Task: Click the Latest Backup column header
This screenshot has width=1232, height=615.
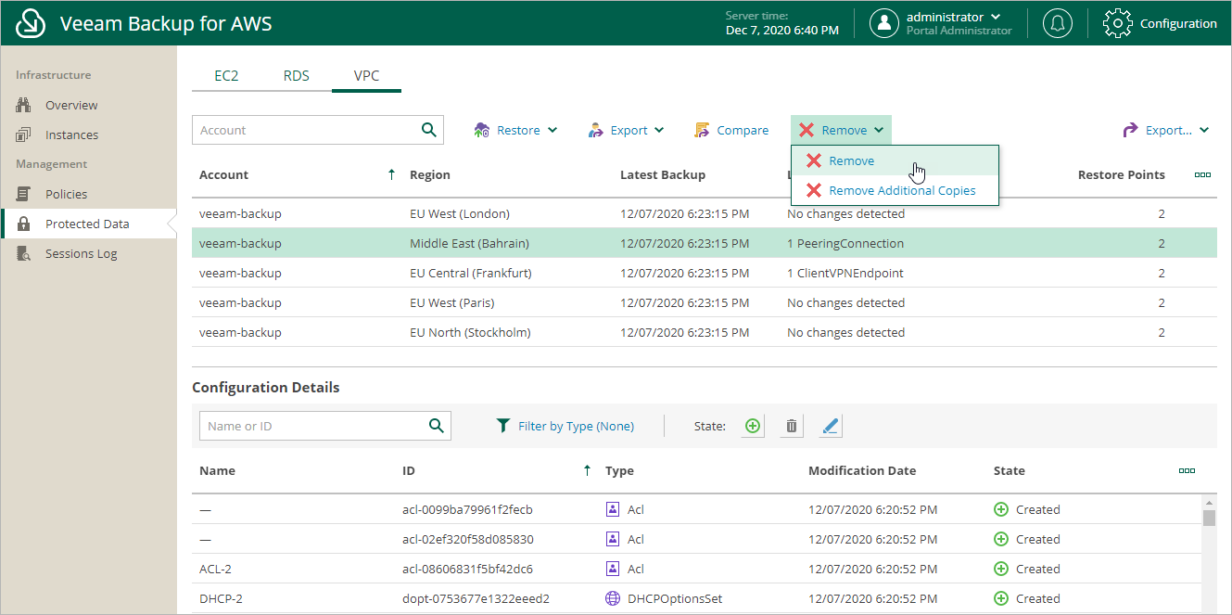Action: 663,174
